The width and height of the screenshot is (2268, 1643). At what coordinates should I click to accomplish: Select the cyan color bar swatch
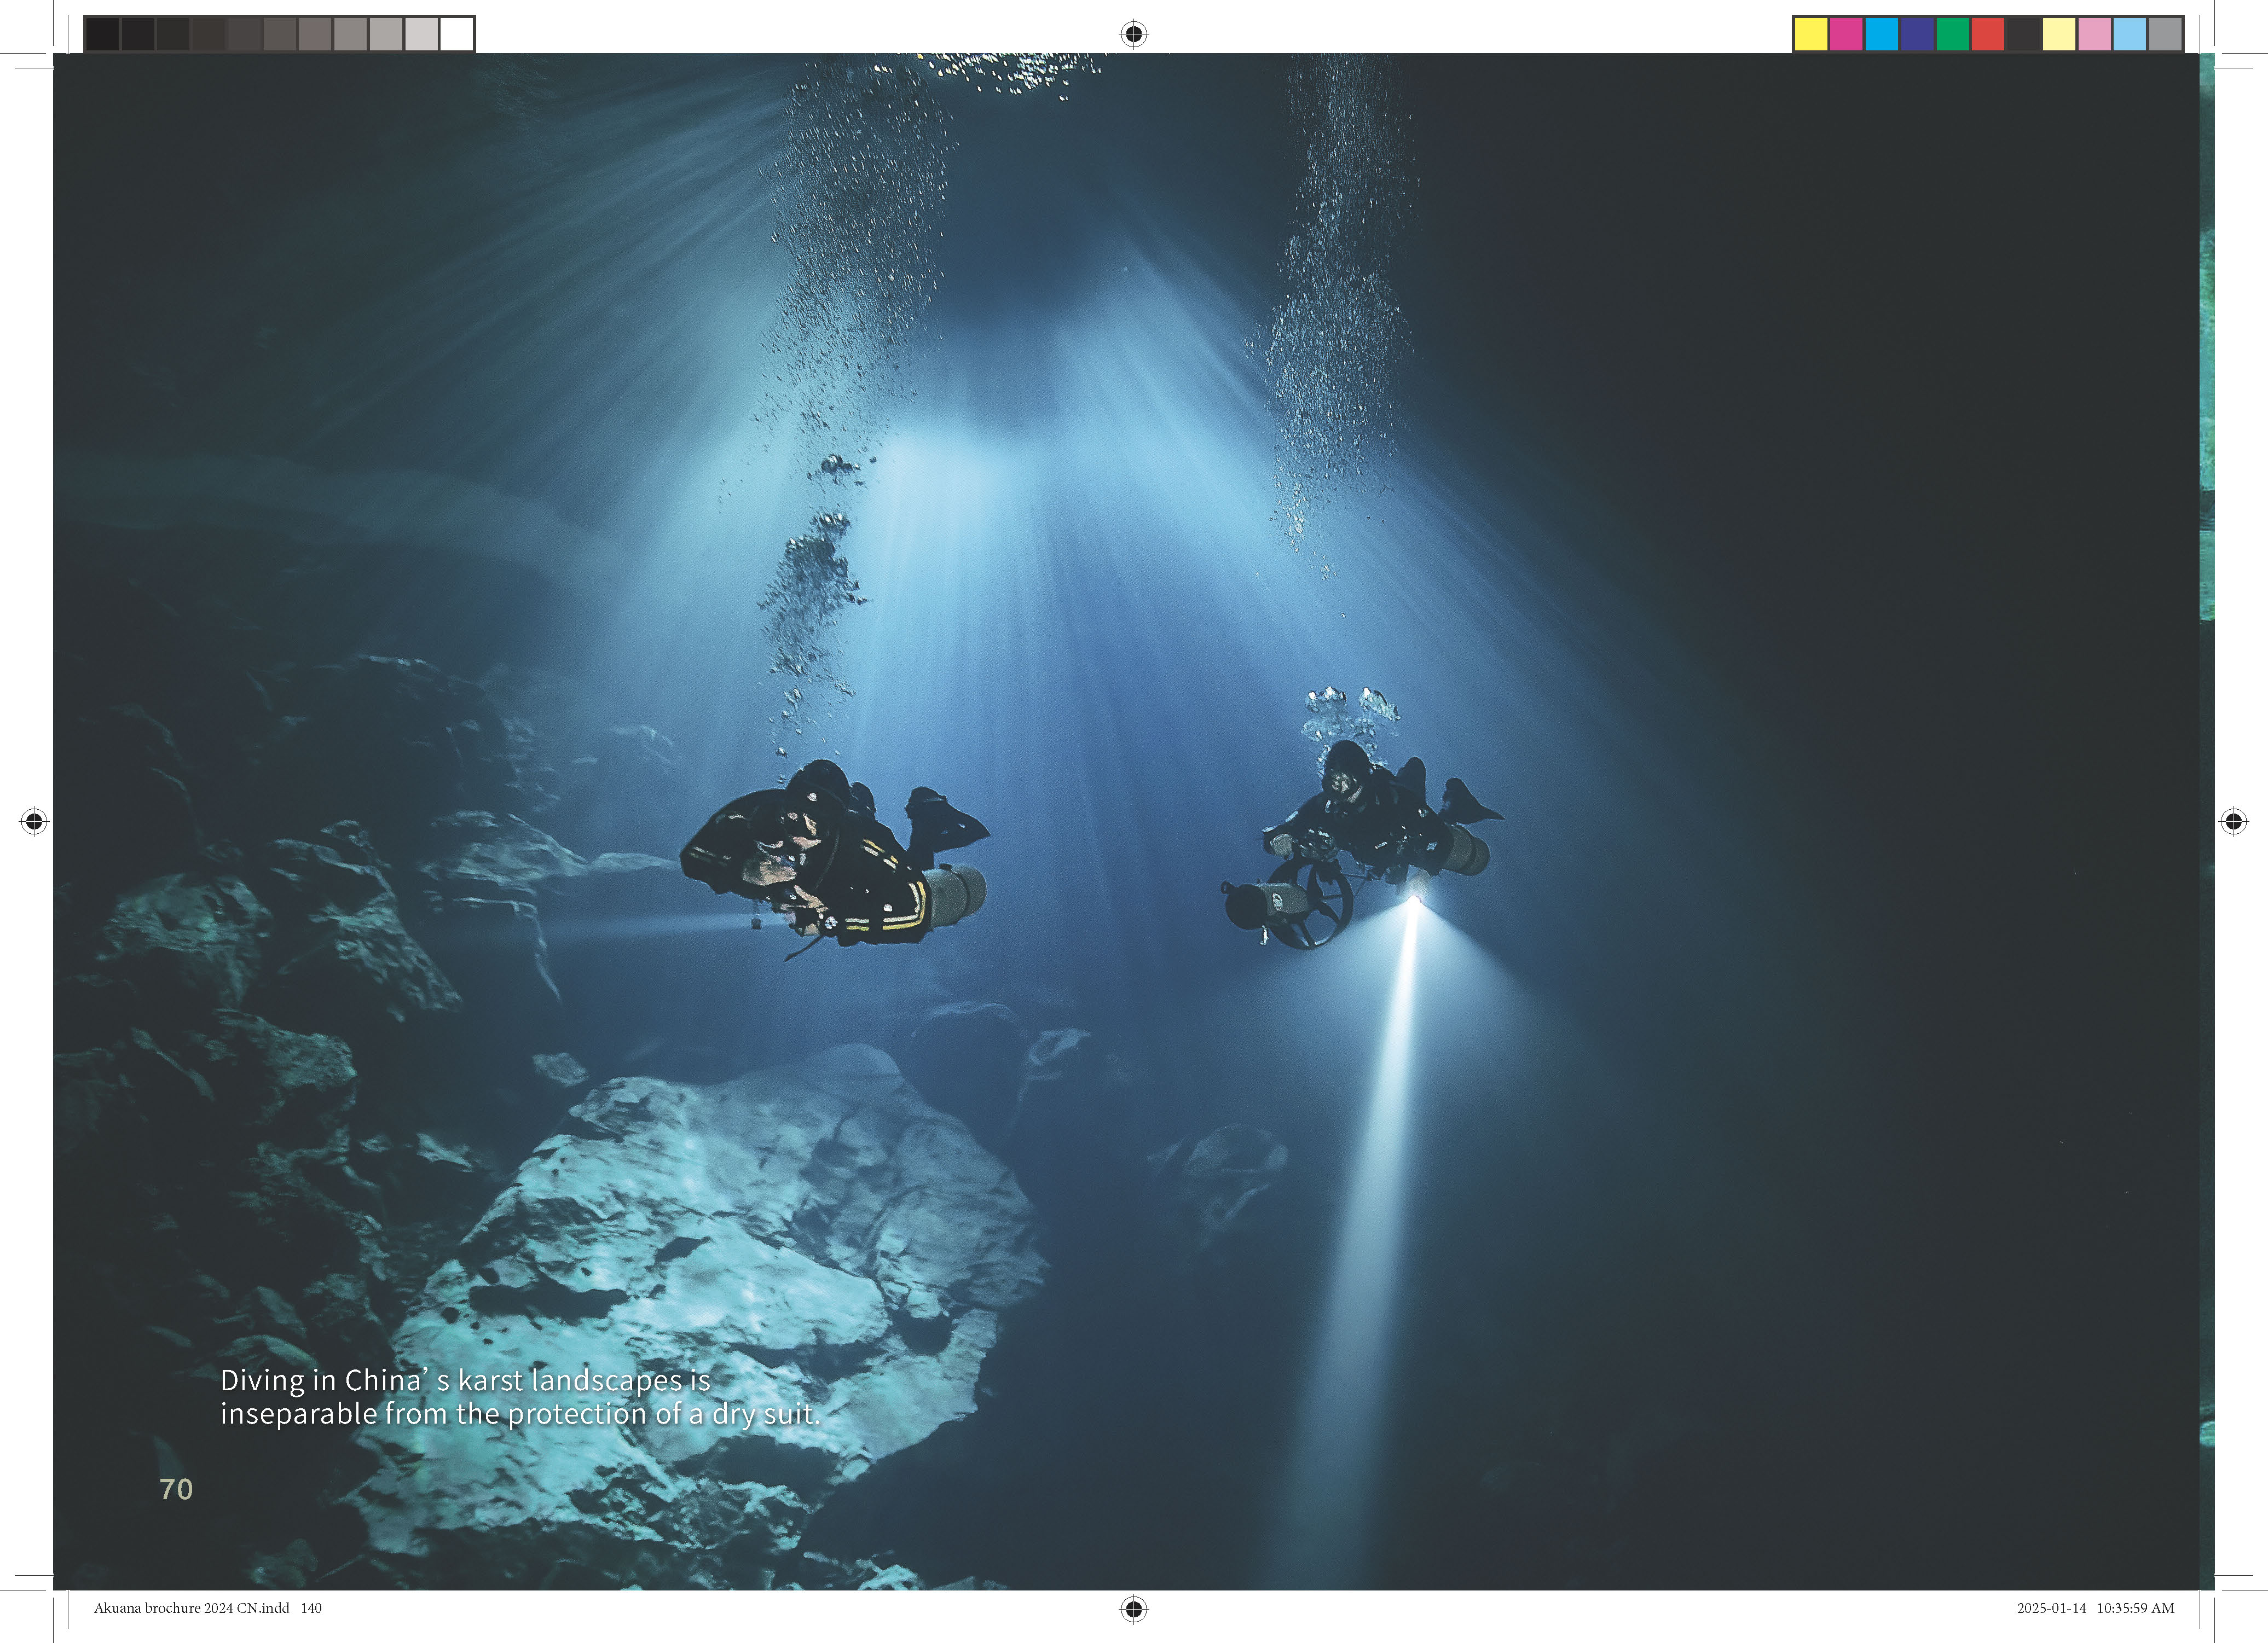point(1881,34)
